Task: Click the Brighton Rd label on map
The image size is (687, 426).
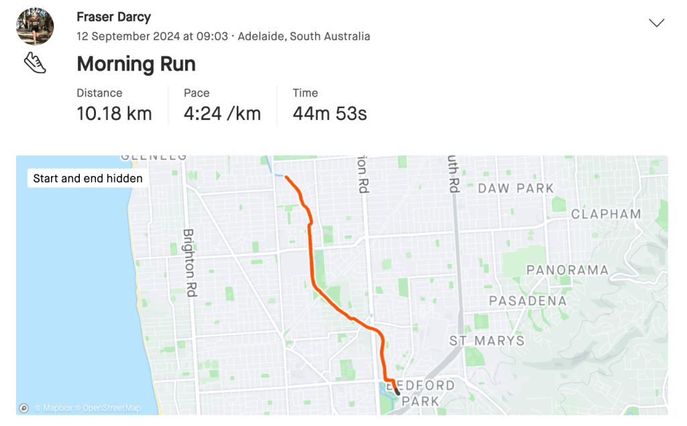Action: click(x=189, y=262)
